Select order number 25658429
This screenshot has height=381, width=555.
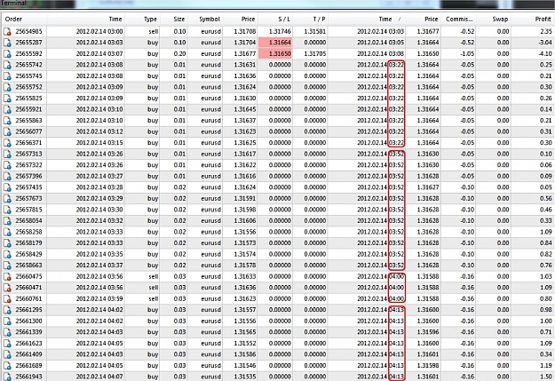(x=28, y=254)
